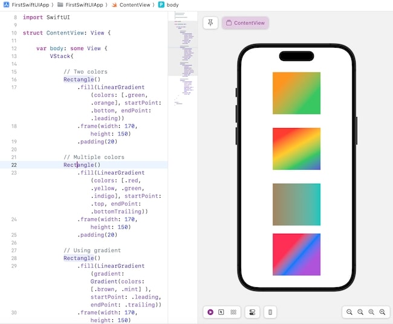Click the "// Using gradient" comment
393x324 pixels.
pos(93,250)
